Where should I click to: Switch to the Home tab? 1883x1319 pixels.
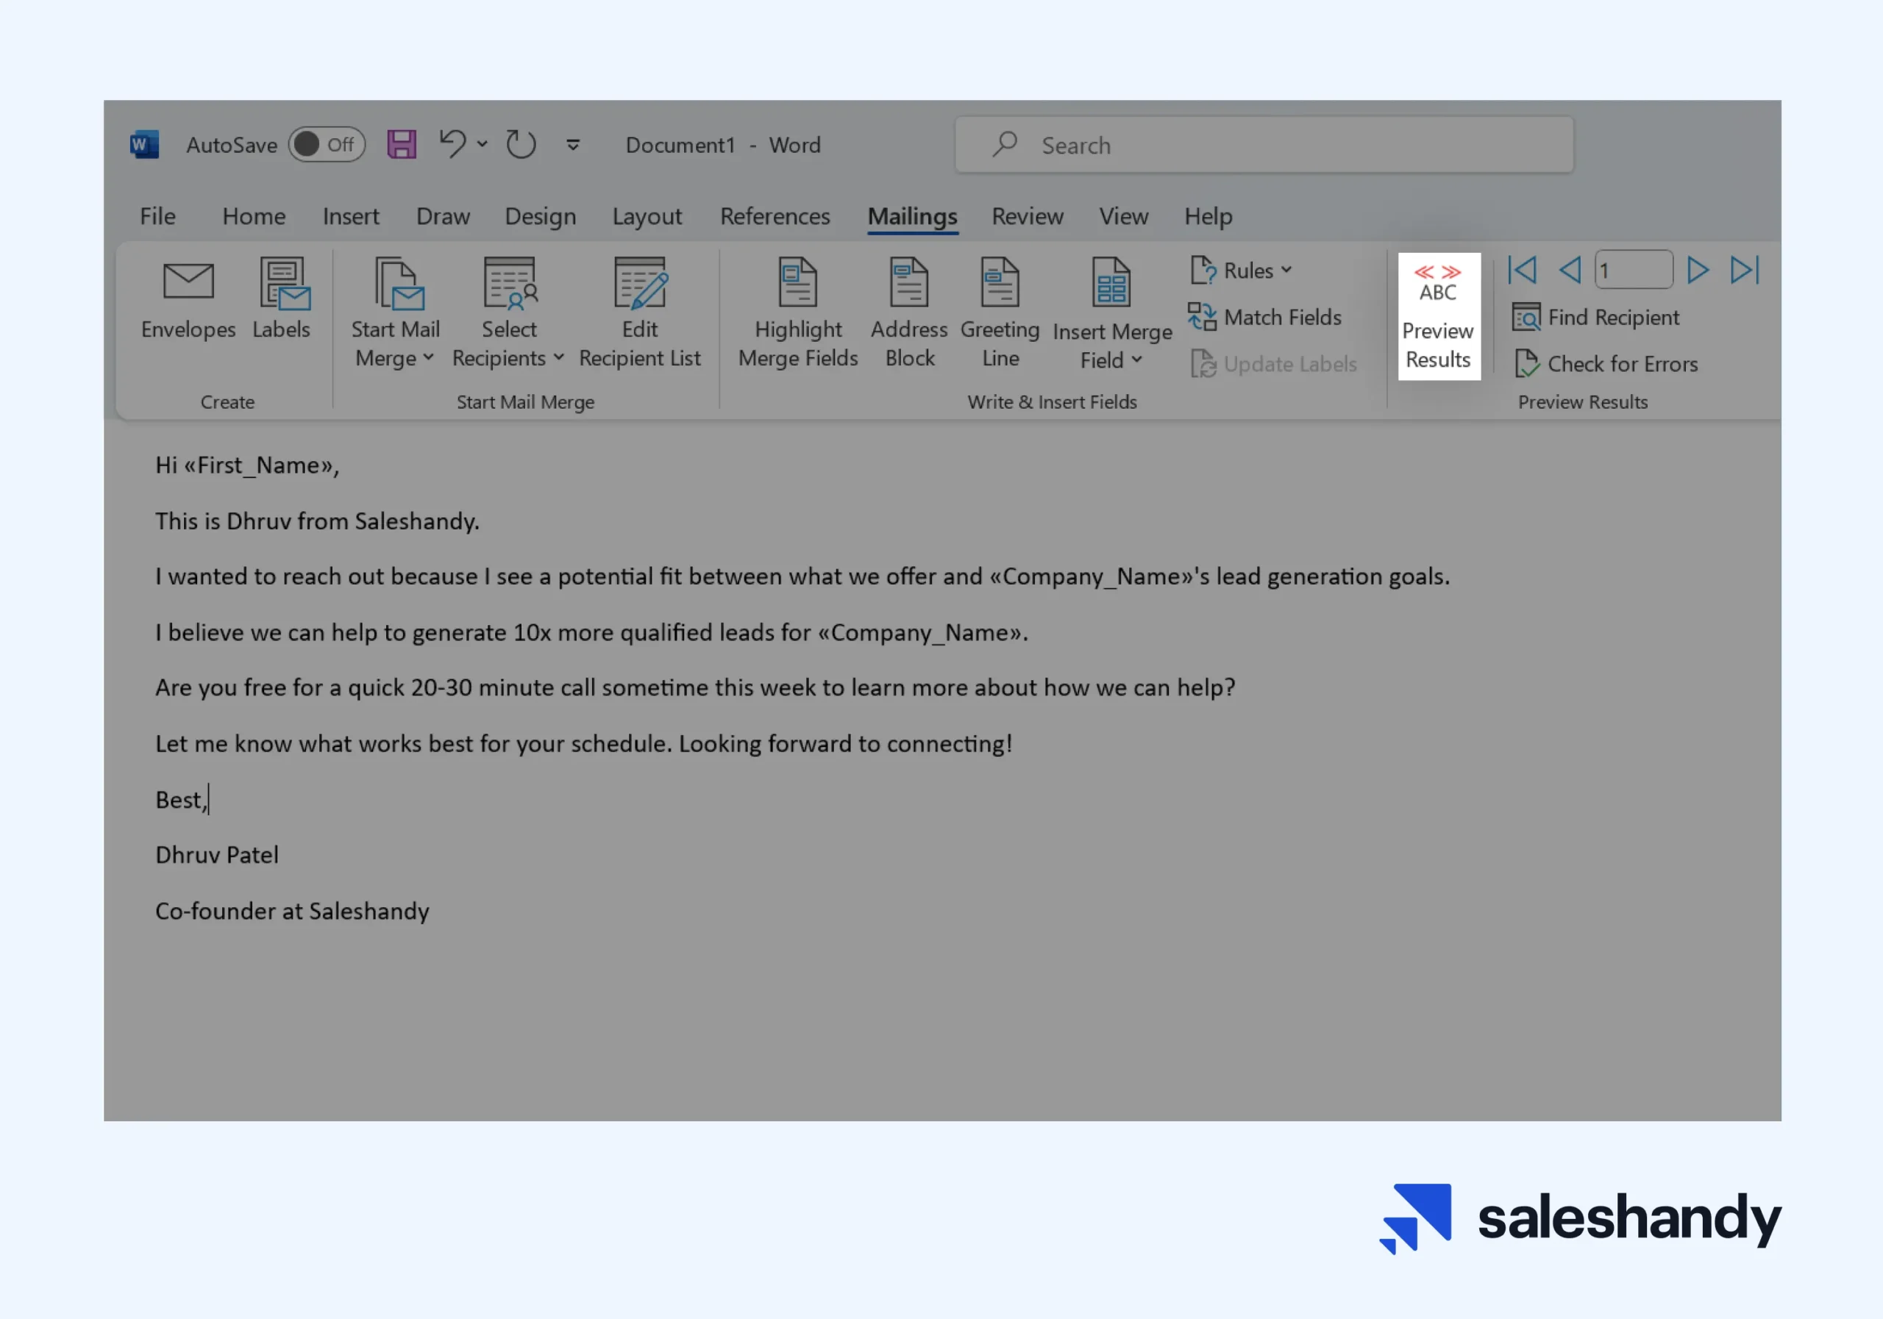click(254, 215)
